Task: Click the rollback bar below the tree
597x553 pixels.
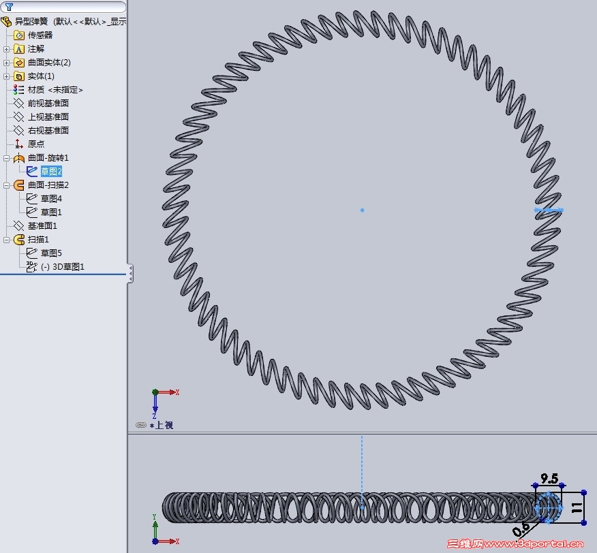Action: pyautogui.click(x=63, y=274)
